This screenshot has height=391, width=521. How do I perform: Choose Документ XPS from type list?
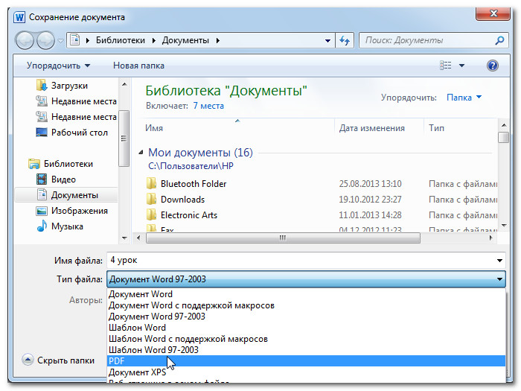306,372
